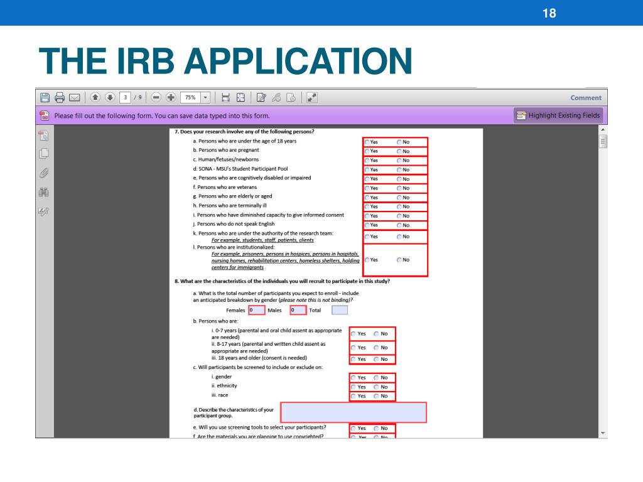The height and width of the screenshot is (482, 643).
Task: Open the Comment panel
Action: [x=586, y=97]
